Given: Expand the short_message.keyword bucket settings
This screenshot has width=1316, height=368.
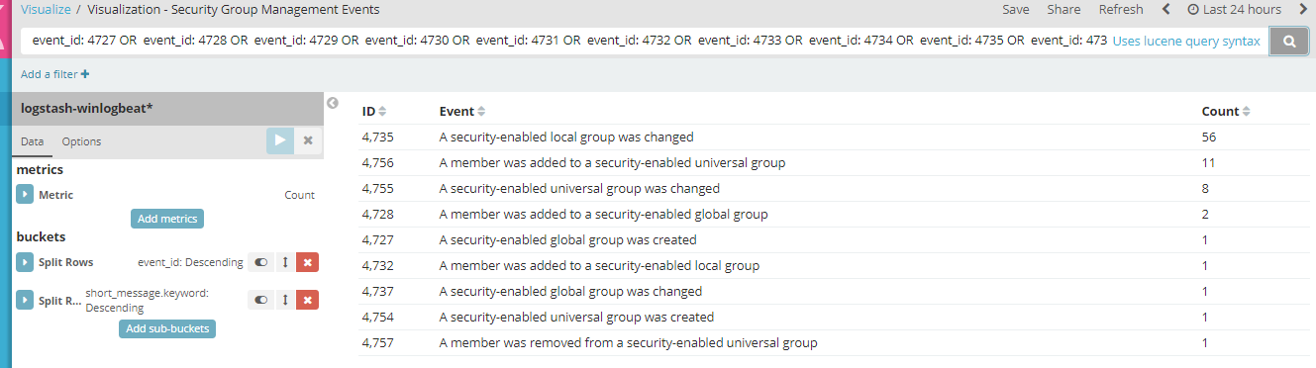Looking at the screenshot, I should click(26, 300).
